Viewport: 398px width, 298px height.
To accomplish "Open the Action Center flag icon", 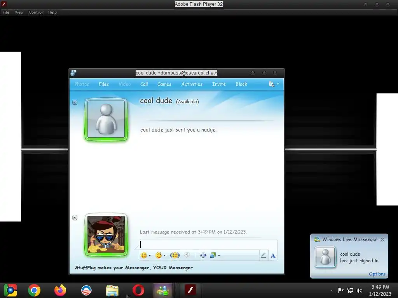I will coord(340,290).
